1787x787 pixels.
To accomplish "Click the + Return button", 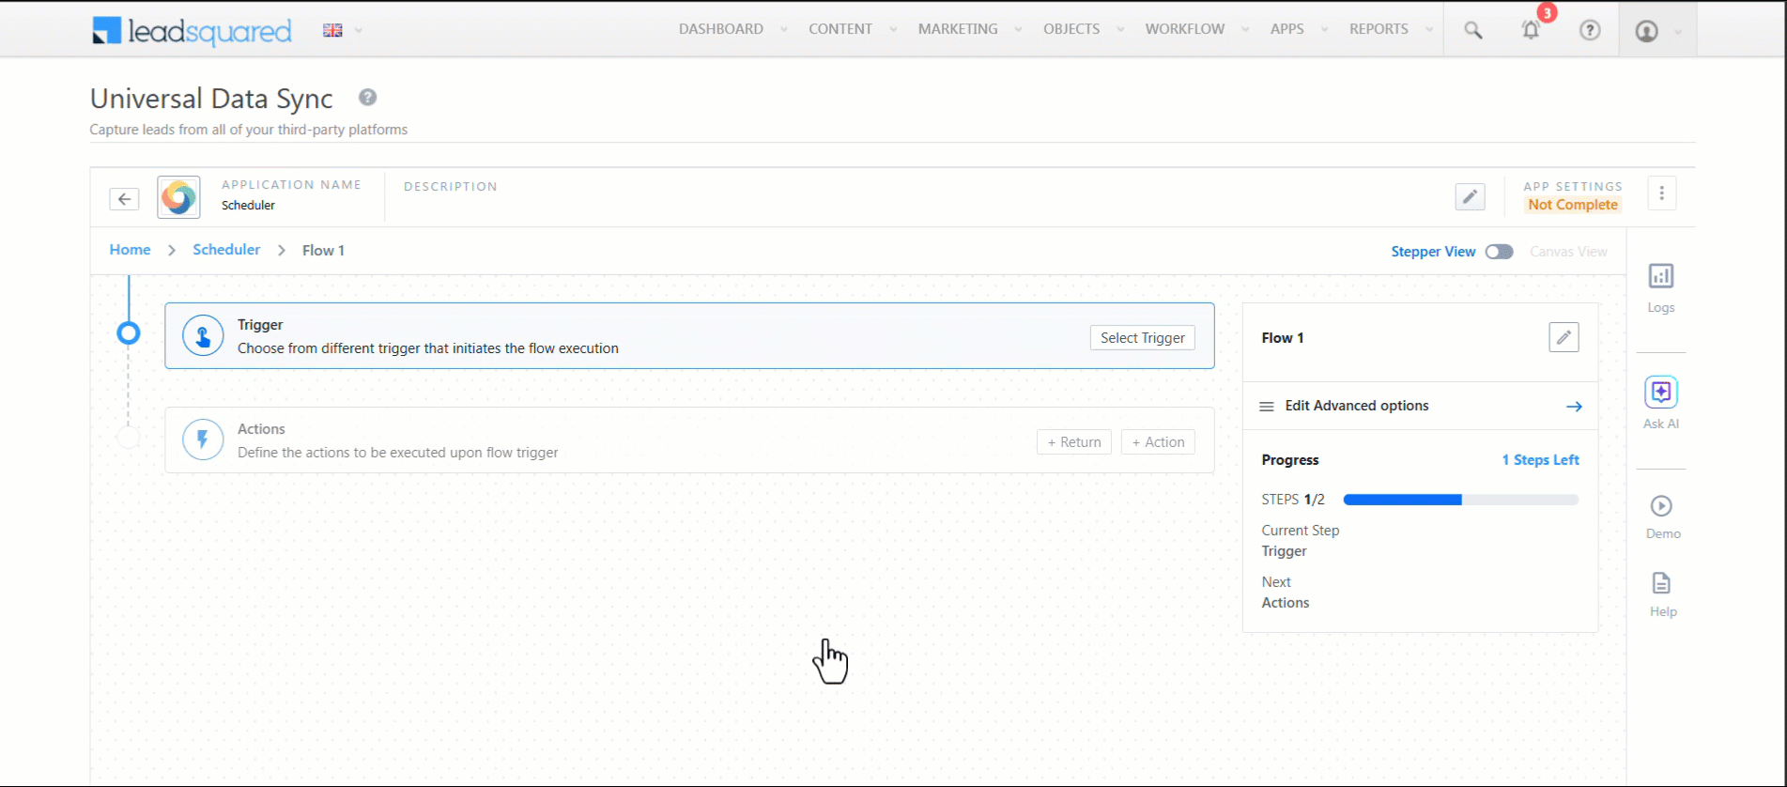I will tap(1074, 442).
